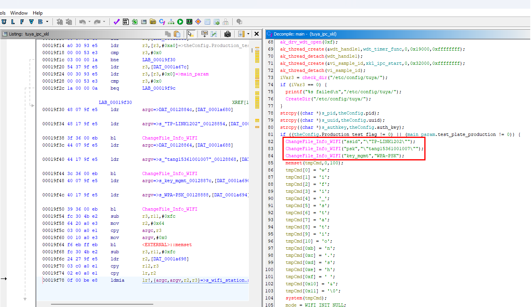Open the Memory Map chip icon
Image resolution: width=531 pixels, height=307 pixels.
[189, 22]
